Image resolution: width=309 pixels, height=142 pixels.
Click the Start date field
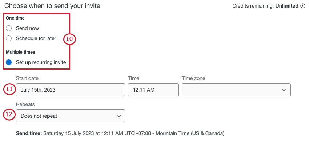click(71, 90)
